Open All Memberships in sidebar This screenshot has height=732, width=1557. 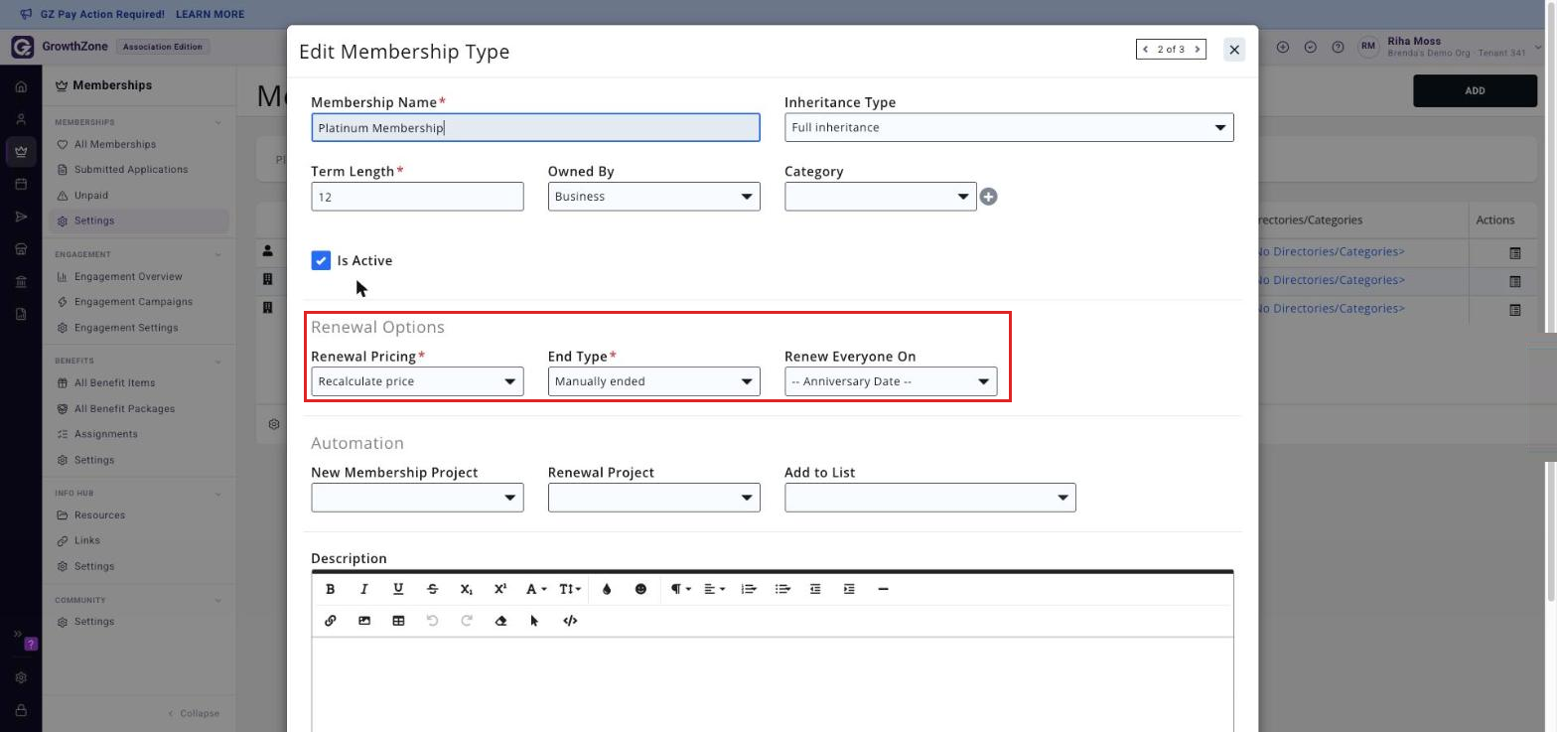click(x=115, y=144)
